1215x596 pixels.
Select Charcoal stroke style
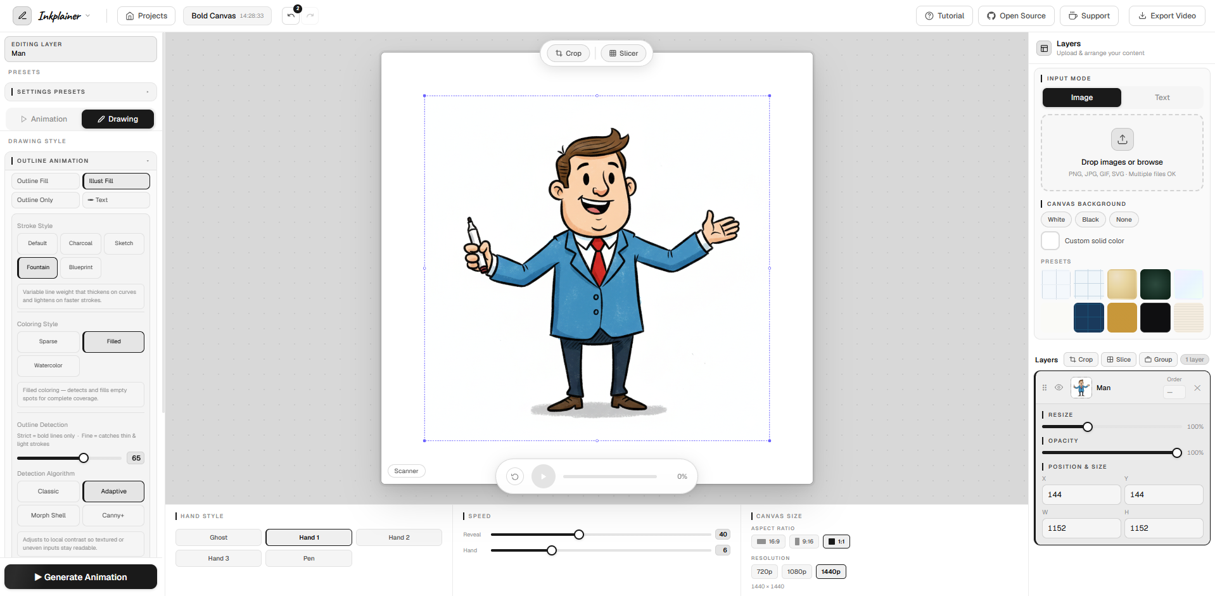[x=80, y=243]
